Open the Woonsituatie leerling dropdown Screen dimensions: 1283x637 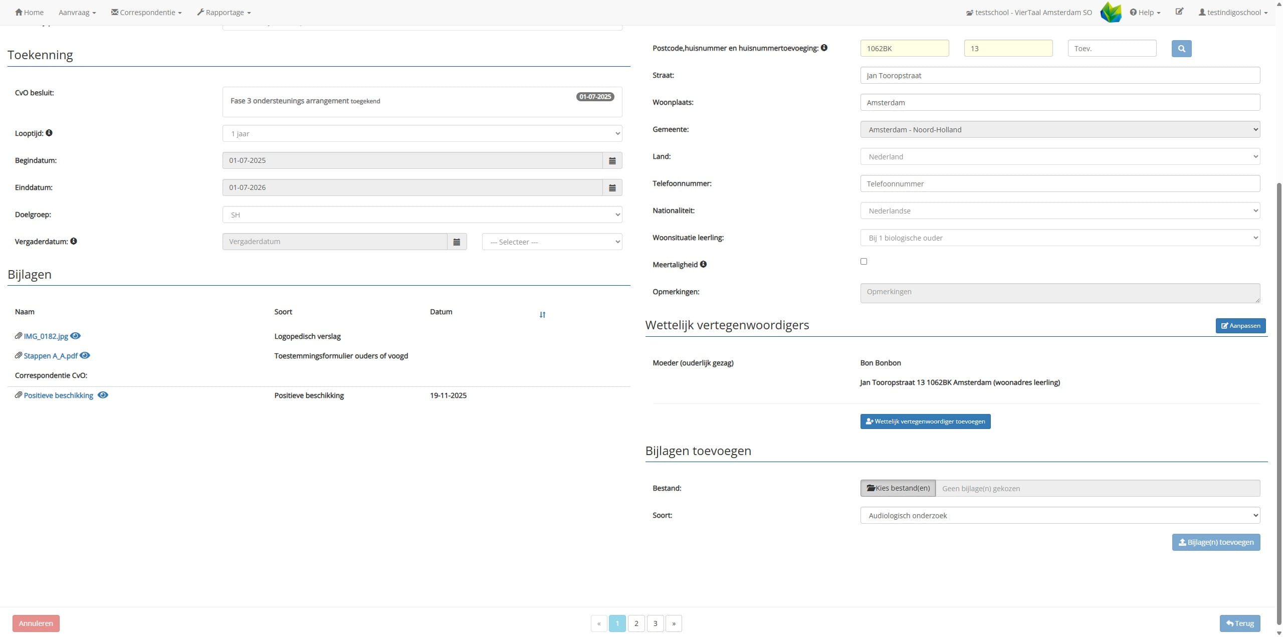[1060, 238]
